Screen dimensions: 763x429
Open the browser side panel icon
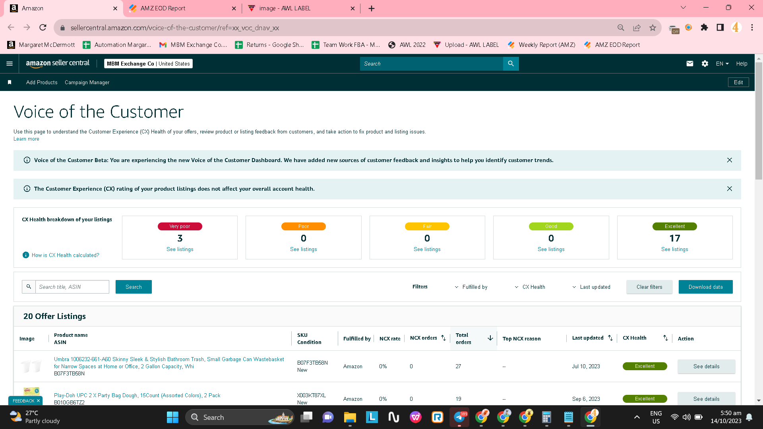click(720, 27)
